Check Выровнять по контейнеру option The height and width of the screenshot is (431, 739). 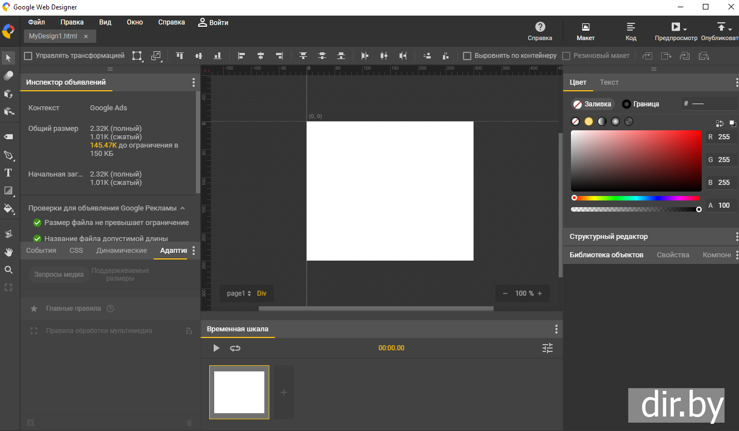[467, 56]
